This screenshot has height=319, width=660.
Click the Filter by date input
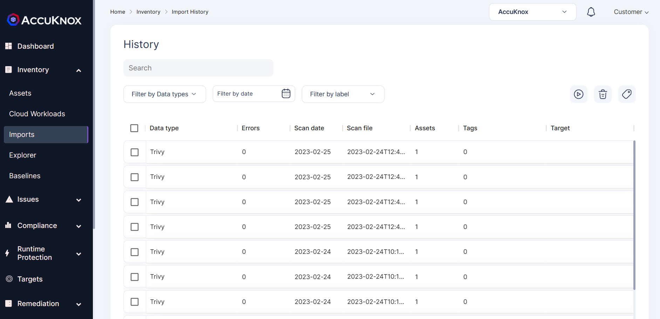pyautogui.click(x=254, y=94)
